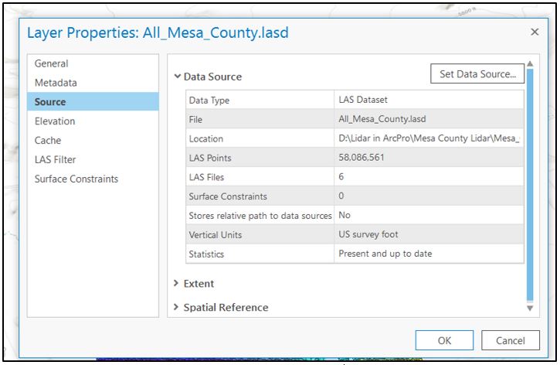Open the Surface Constraints properties page
The image size is (560, 365).
coord(93,179)
